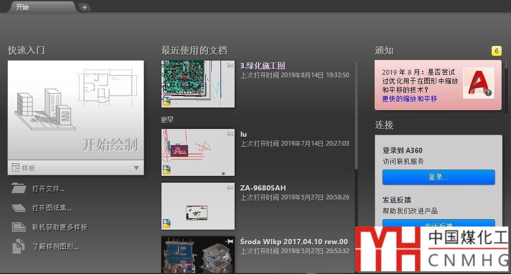The image size is (511, 274).
Task: Click DWG badge on lu thumbnail
Action: (x=167, y=170)
